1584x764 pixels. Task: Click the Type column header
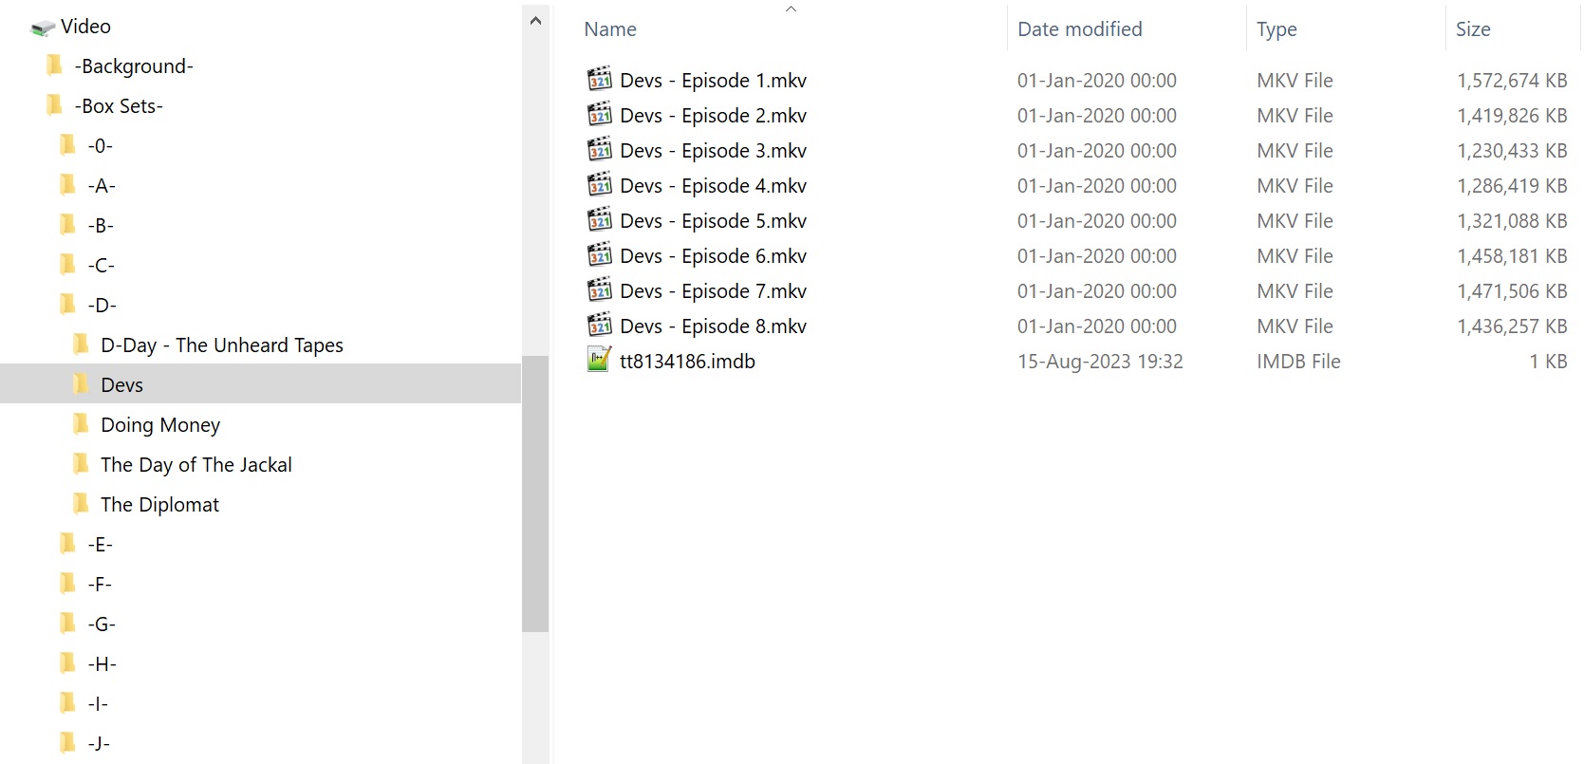click(x=1277, y=29)
